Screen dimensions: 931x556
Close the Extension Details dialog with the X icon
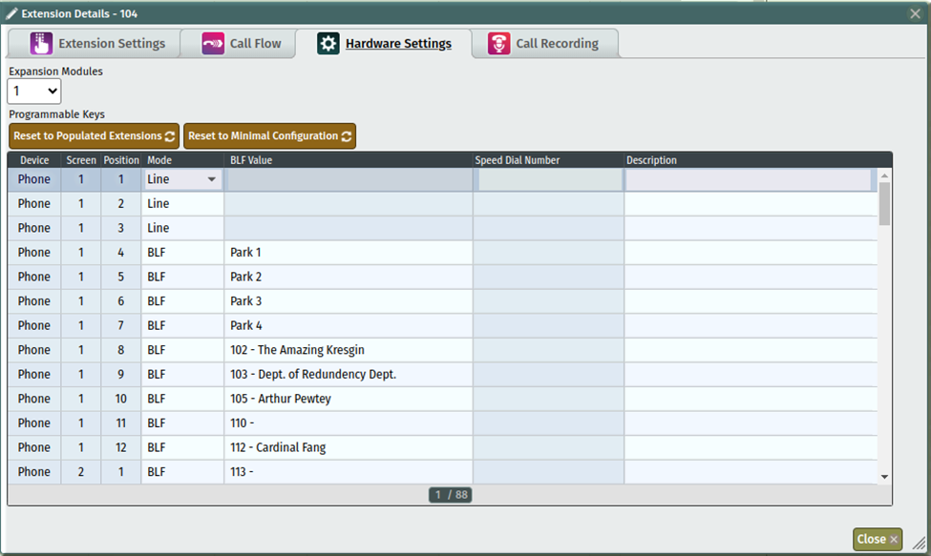(915, 13)
